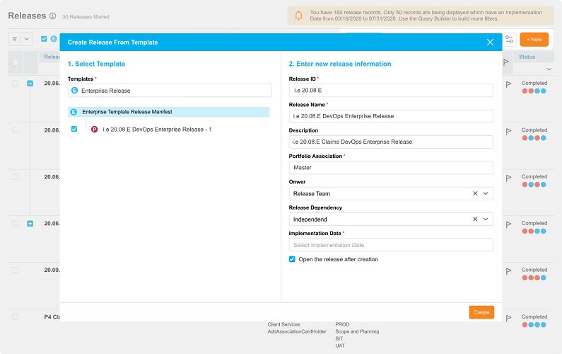
Task: Click the flag icon in second Completed row
Action: pos(508,132)
